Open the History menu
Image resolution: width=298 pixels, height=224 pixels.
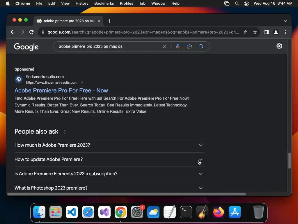click(82, 3)
